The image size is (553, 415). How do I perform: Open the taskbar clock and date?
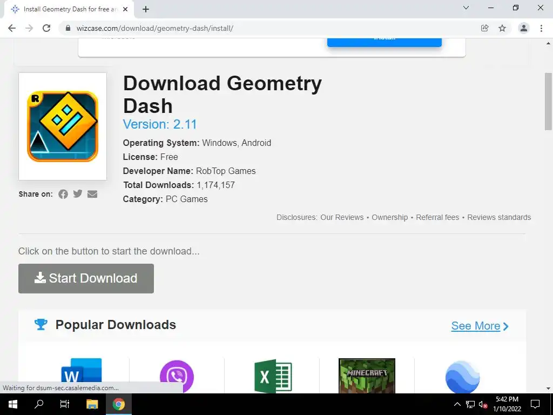(507, 404)
